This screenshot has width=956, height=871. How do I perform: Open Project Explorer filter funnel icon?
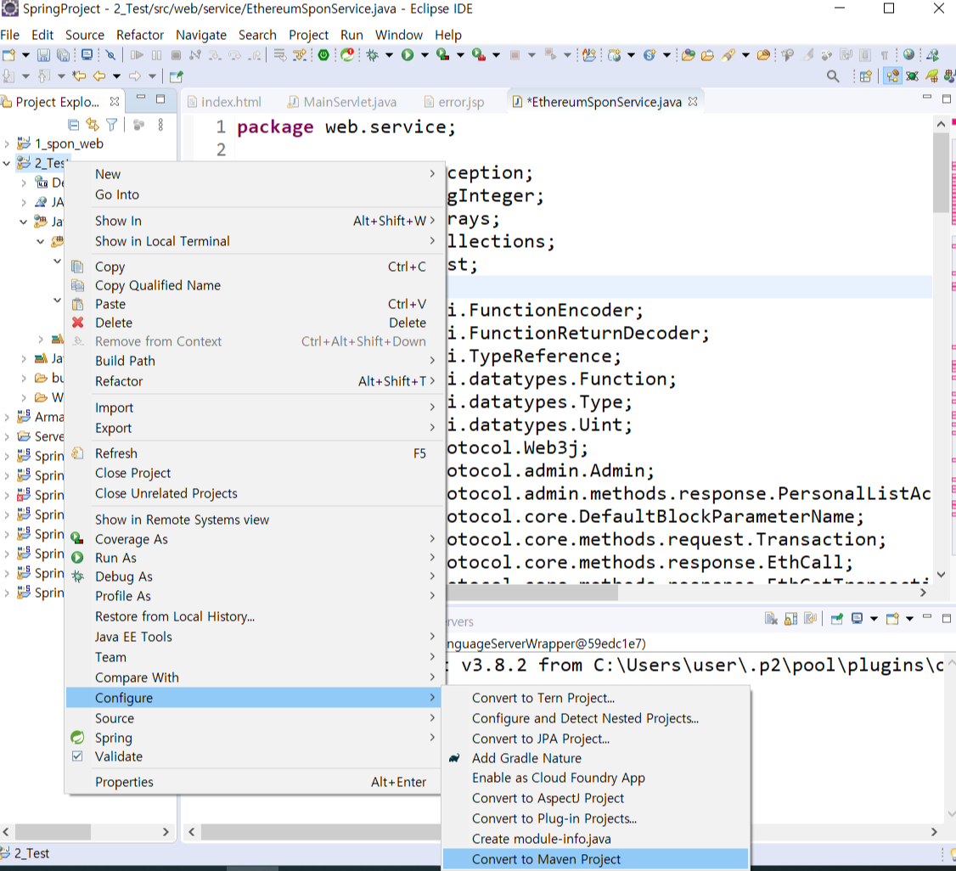[x=111, y=125]
